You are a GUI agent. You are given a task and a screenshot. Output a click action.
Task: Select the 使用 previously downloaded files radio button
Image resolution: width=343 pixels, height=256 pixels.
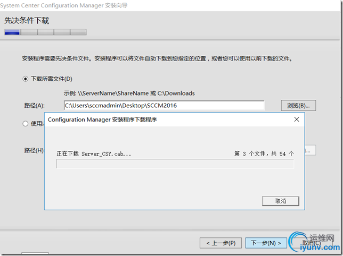coord(26,124)
